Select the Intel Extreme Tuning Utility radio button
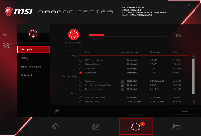This screenshot has width=201, height=136. tap(81, 85)
